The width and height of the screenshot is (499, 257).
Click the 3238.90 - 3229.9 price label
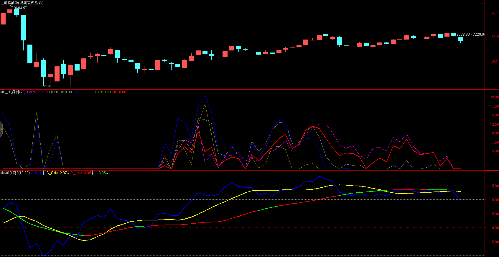coord(470,35)
